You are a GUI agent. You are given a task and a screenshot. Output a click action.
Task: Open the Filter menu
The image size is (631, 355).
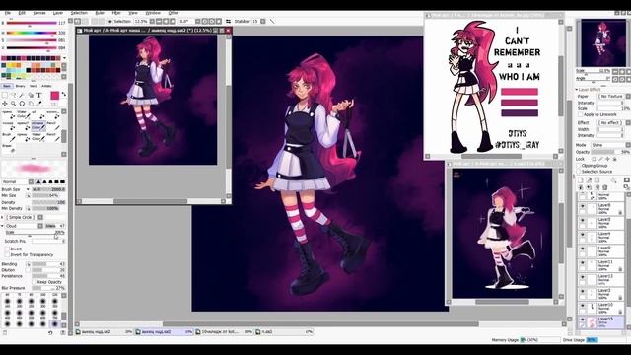[116, 13]
